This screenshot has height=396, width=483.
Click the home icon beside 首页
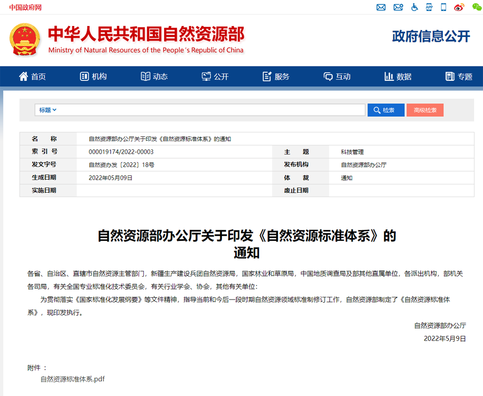pyautogui.click(x=23, y=76)
